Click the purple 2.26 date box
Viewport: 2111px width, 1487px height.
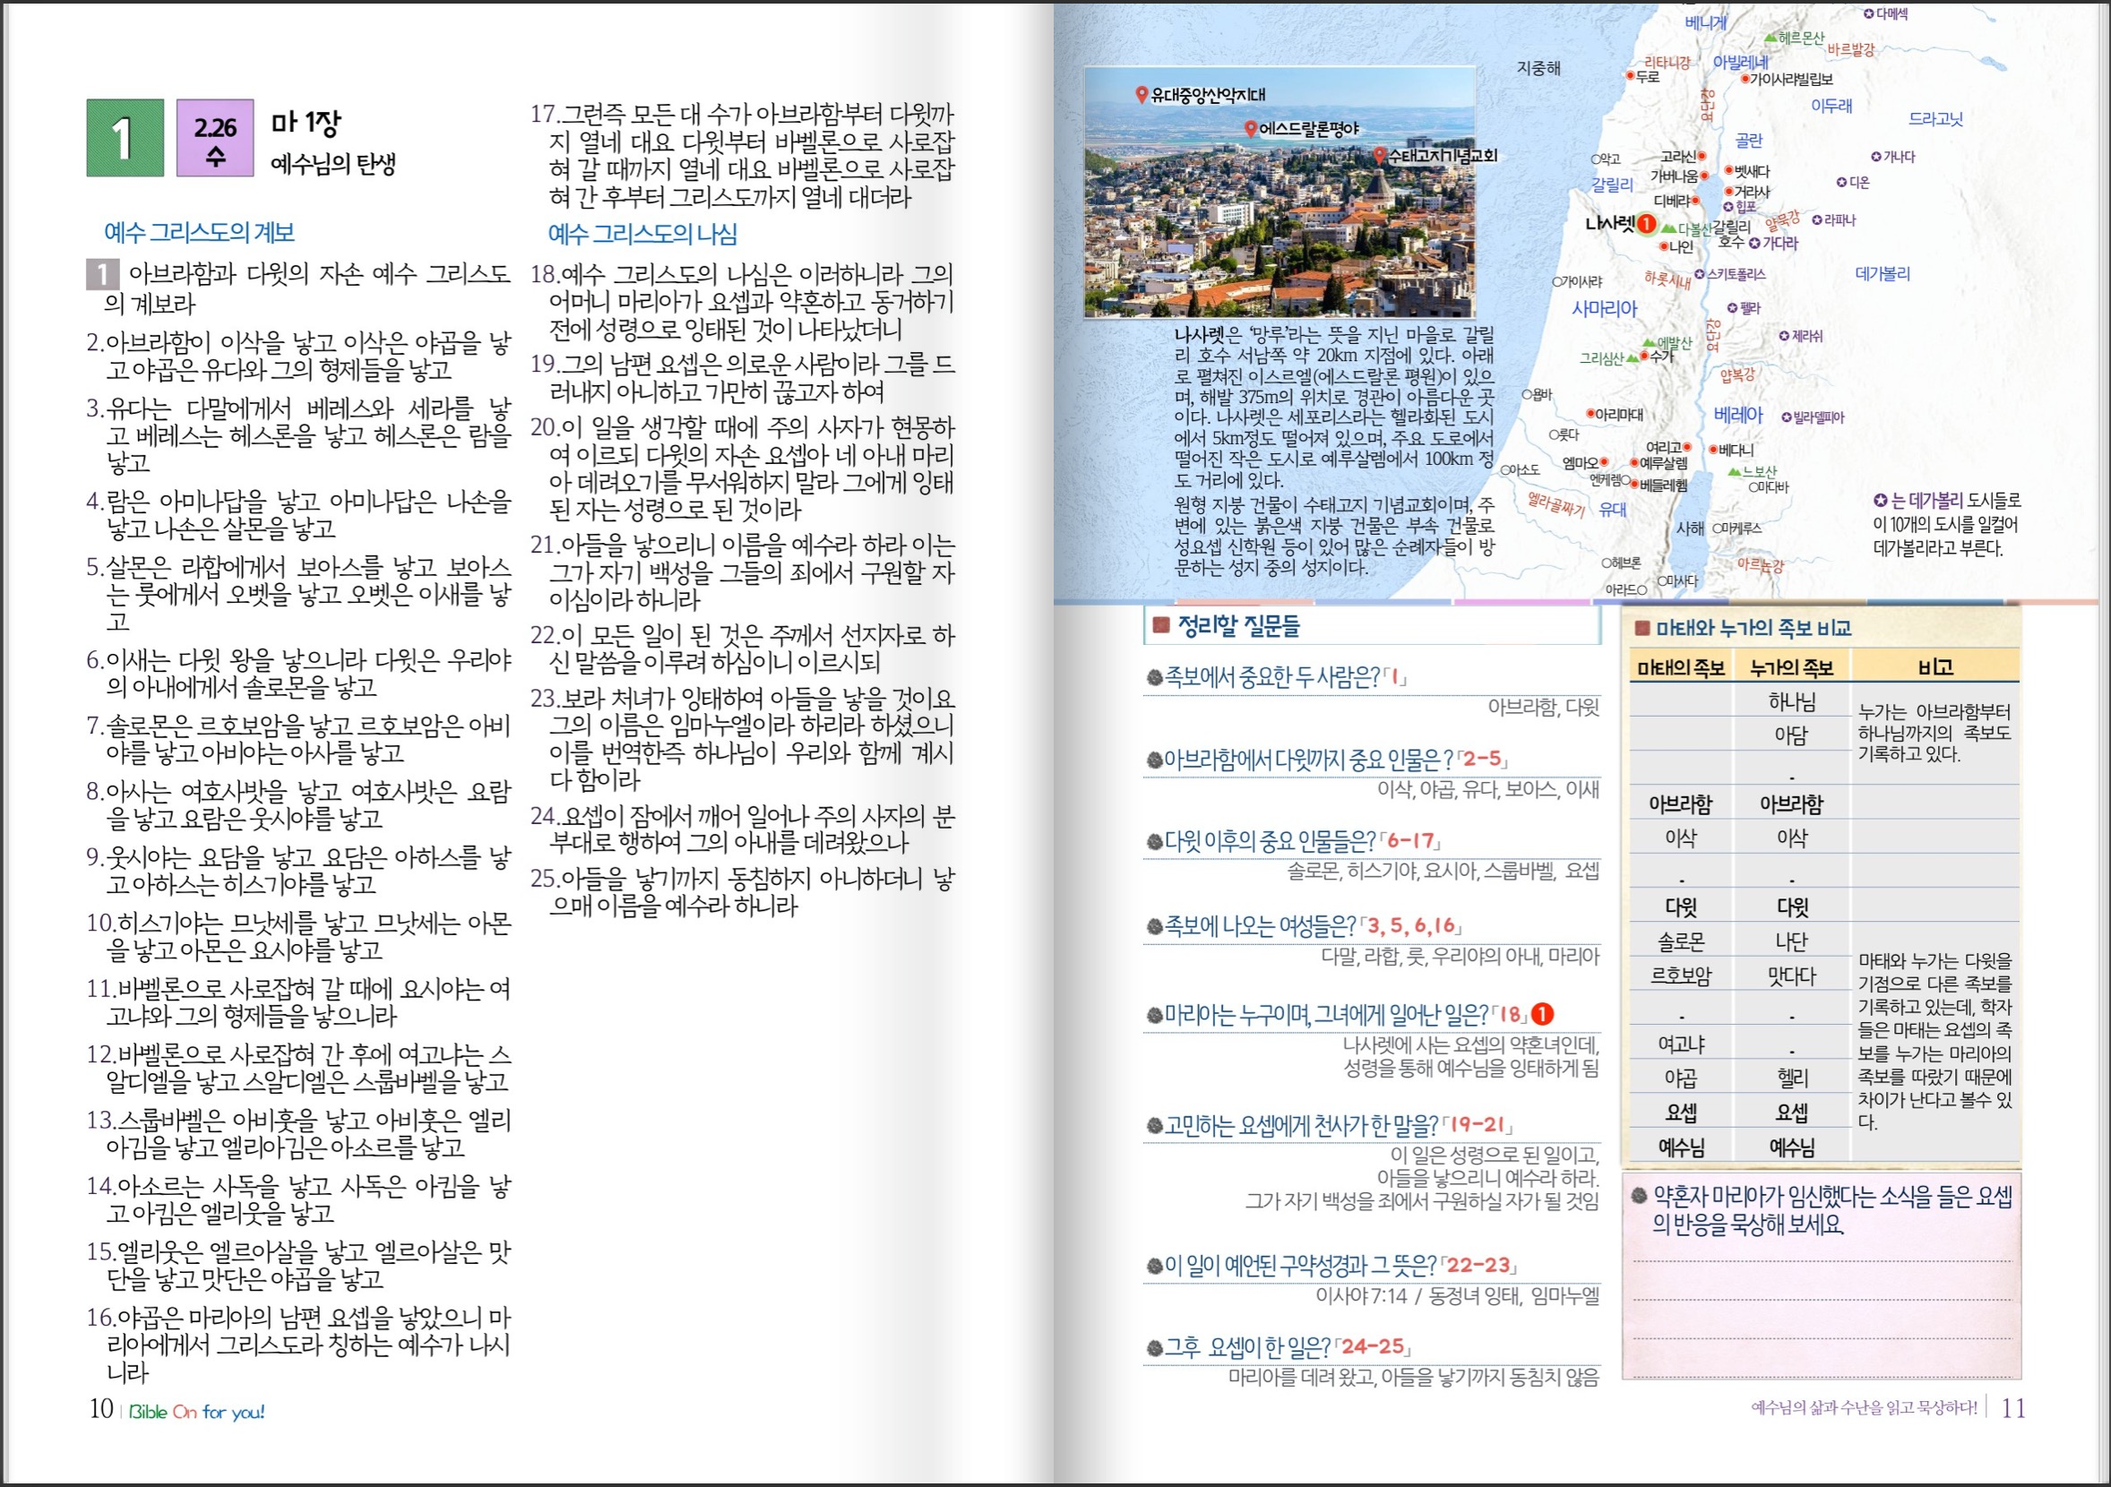(x=214, y=138)
